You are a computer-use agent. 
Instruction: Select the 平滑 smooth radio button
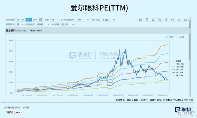click(167, 37)
